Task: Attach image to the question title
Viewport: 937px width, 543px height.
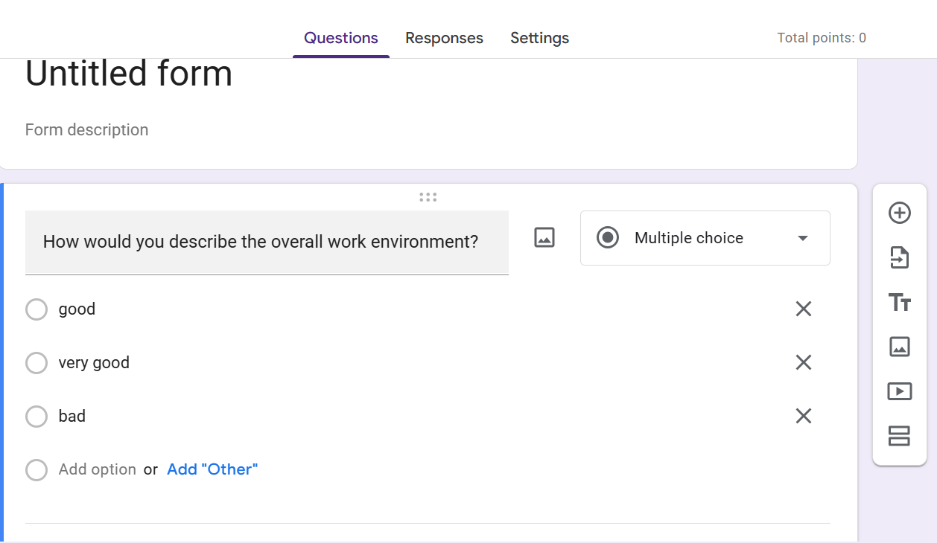Action: [544, 238]
